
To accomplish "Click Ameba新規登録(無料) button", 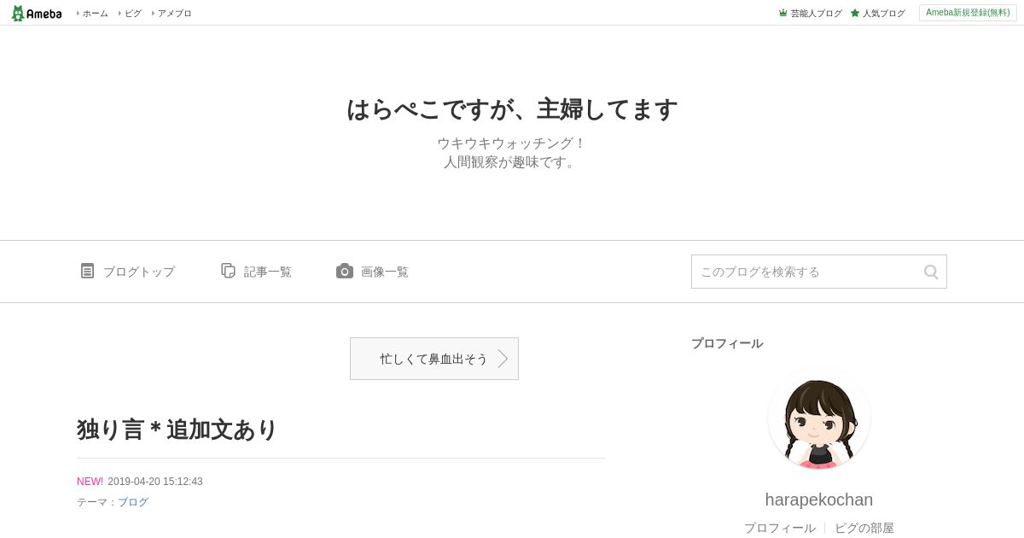I will 968,13.
